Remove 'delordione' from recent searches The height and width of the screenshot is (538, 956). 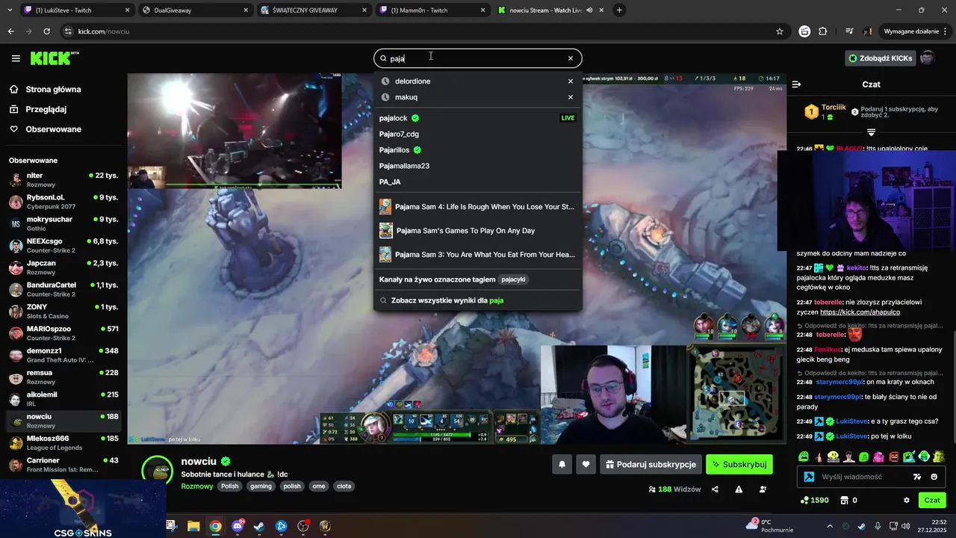[571, 81]
